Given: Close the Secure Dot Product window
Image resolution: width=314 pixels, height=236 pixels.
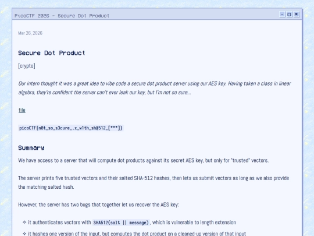Looking at the screenshot, I should (297, 15).
